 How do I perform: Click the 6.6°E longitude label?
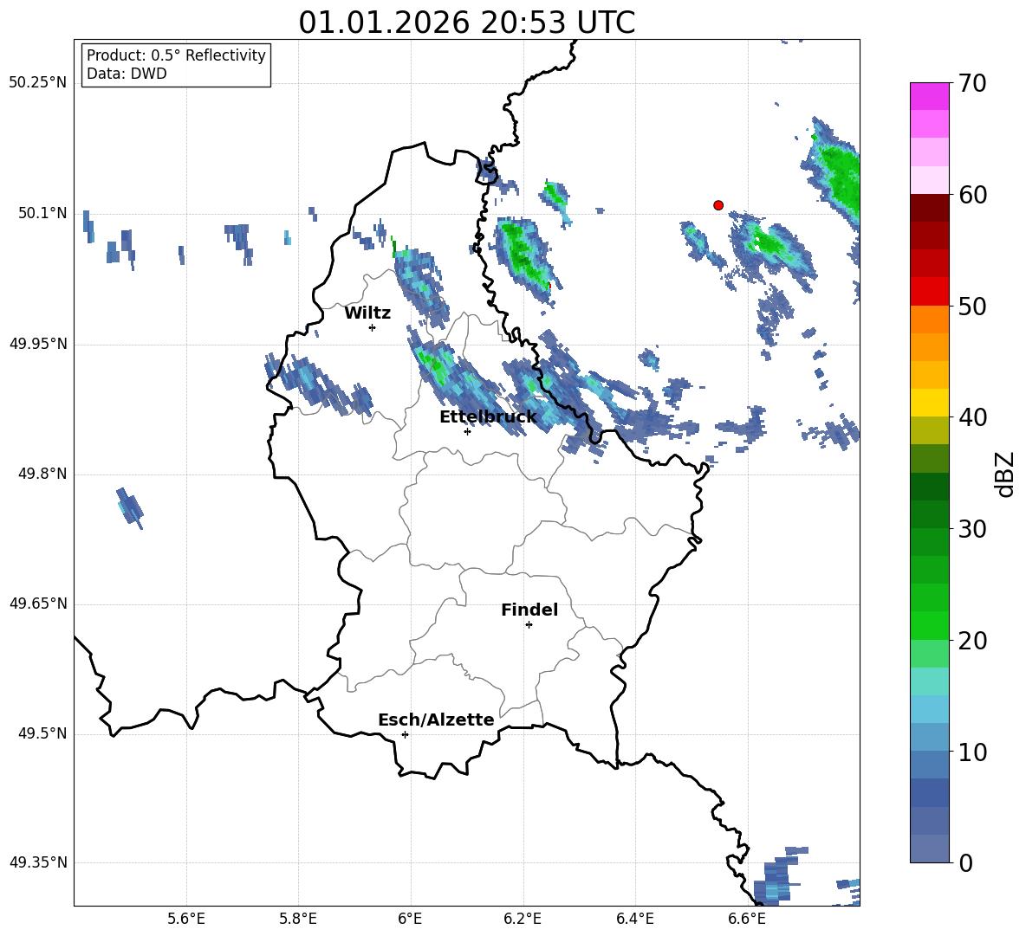pyautogui.click(x=747, y=919)
